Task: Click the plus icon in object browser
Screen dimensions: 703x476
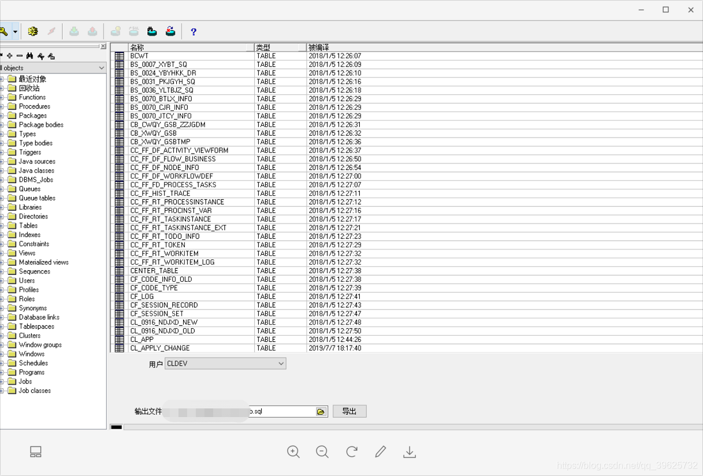Action: (10, 56)
